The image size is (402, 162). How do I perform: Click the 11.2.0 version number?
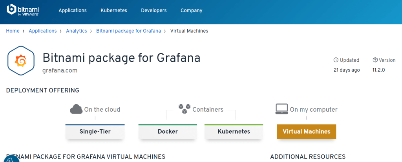pos(379,70)
